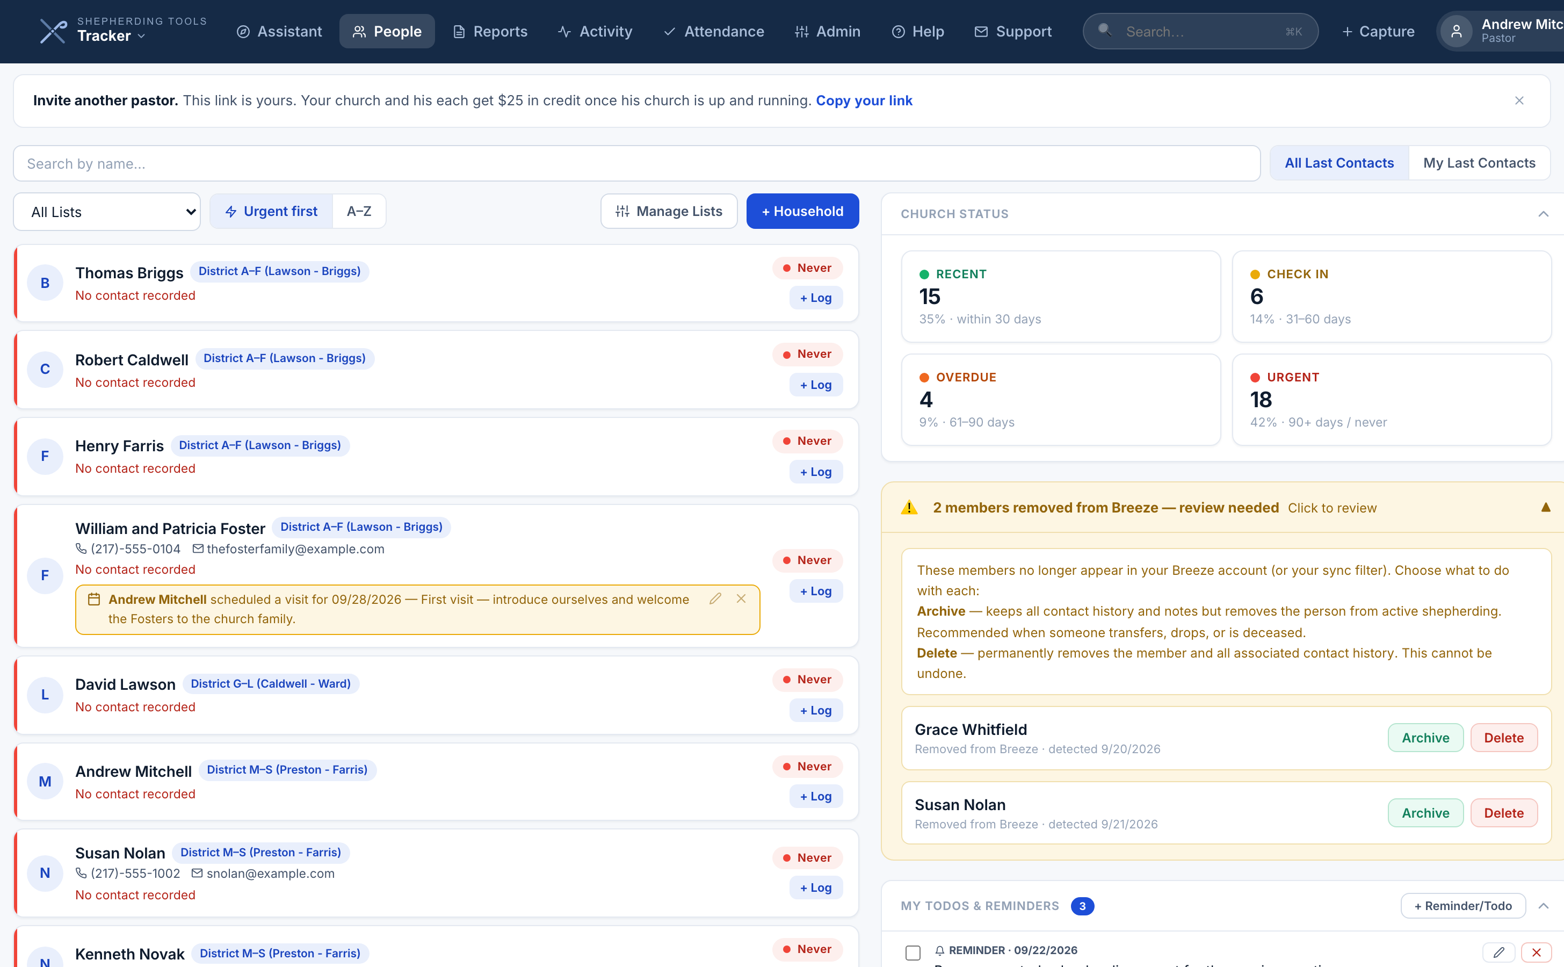Click the magnifier icon in top search
1564x967 pixels.
point(1104,30)
